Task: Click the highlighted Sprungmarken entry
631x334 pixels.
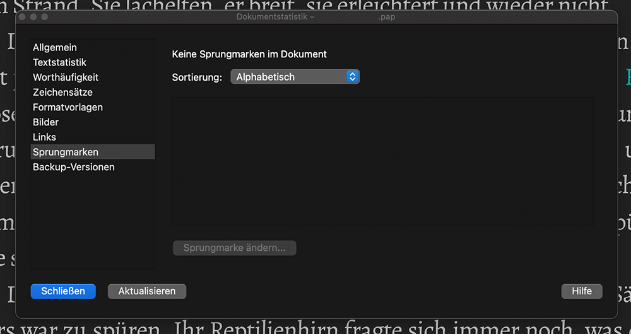Action: 66,152
